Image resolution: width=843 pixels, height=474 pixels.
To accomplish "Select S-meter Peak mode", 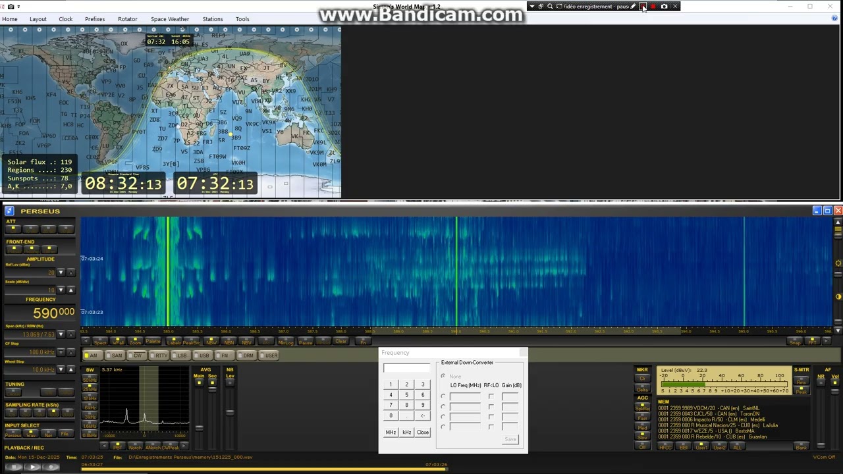I will coord(802,390).
